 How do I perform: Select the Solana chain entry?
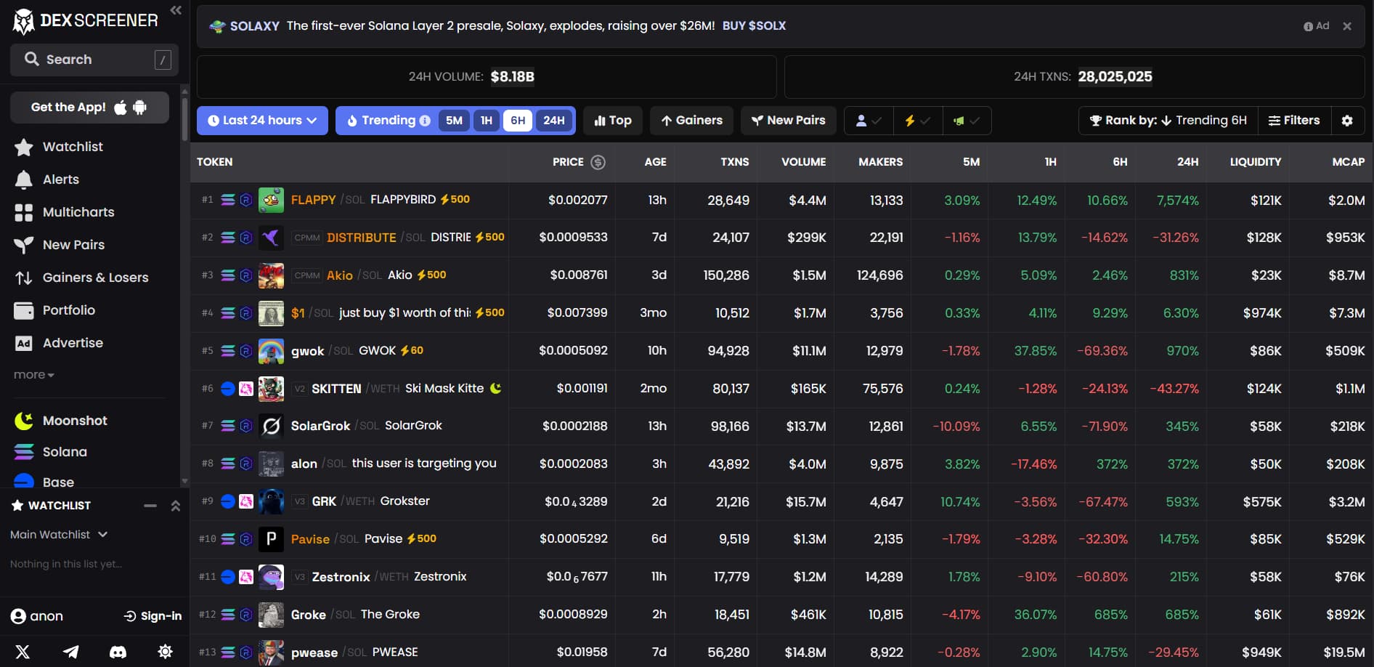click(50, 452)
